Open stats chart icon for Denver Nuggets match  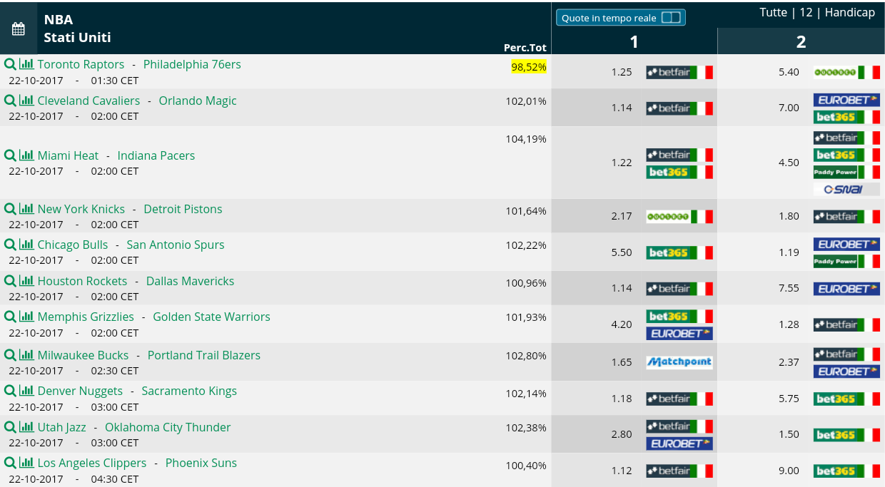point(26,390)
